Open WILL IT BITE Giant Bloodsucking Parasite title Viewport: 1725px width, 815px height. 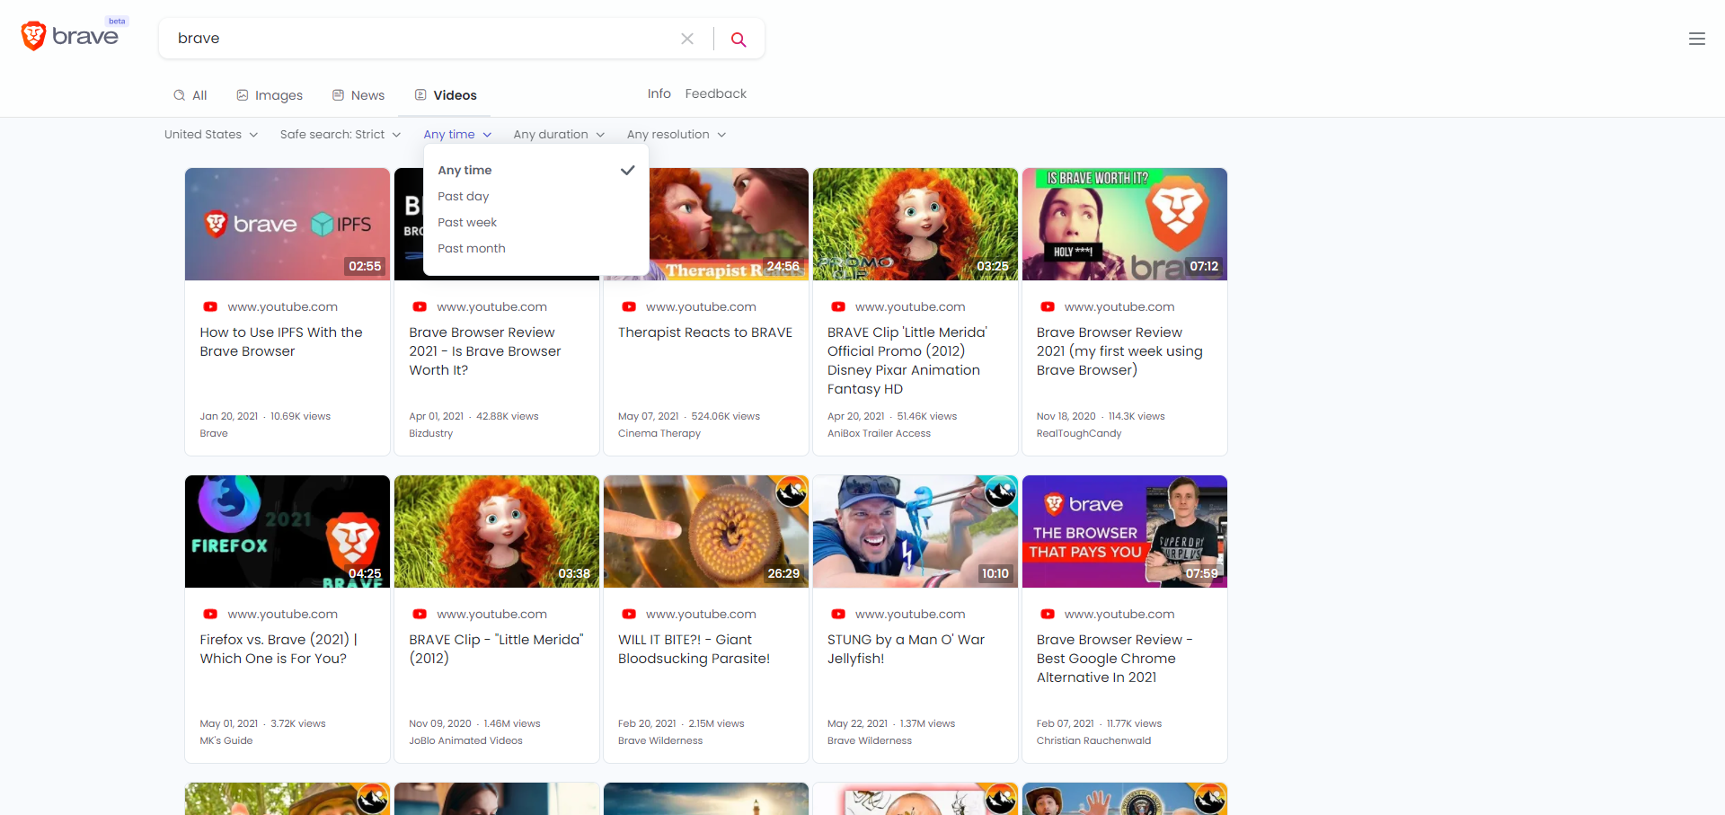[694, 649]
